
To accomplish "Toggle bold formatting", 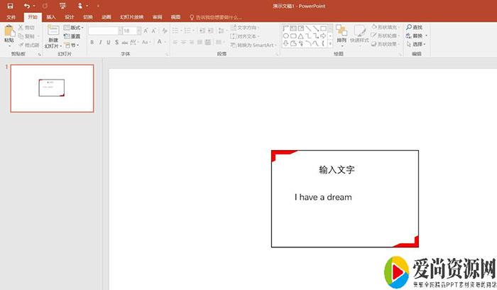I will [x=92, y=43].
